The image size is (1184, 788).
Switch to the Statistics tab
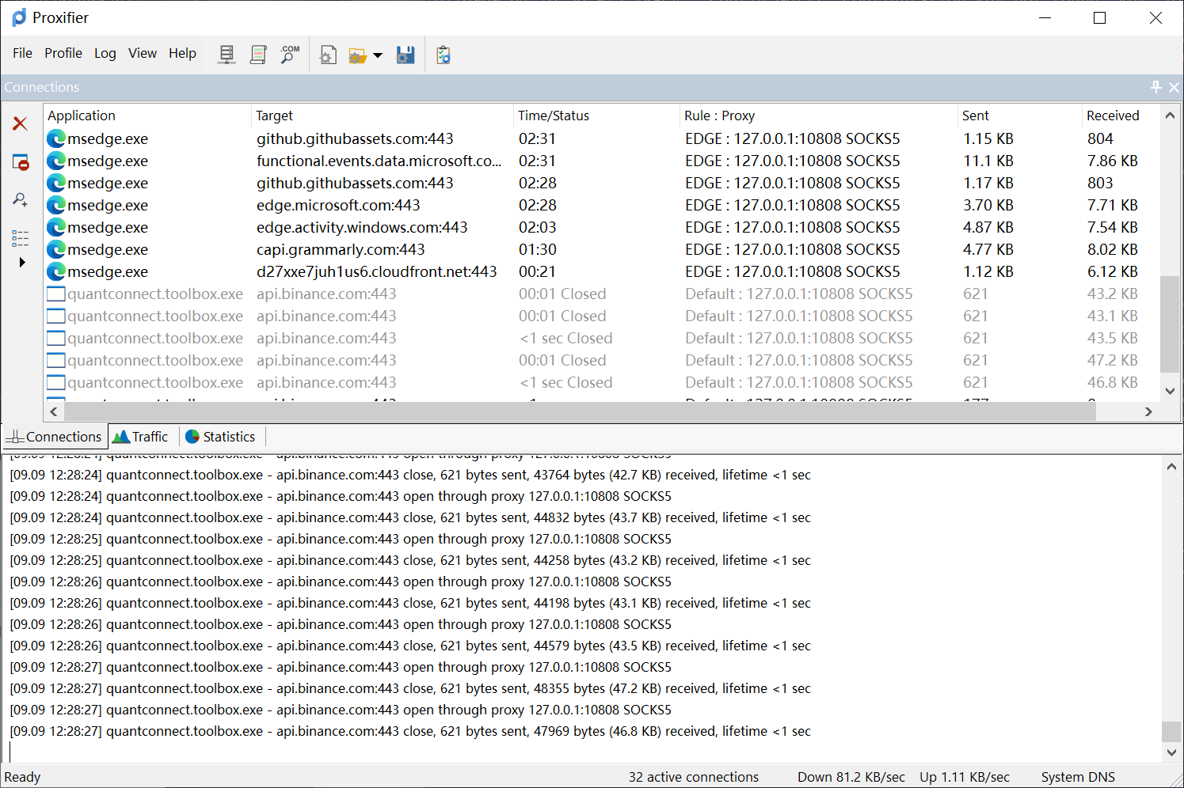pyautogui.click(x=222, y=436)
